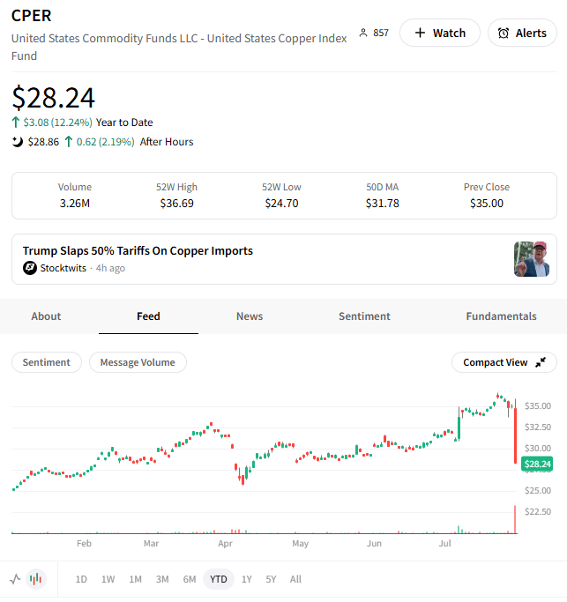Click the collapse arrows icon in Compact View
This screenshot has height=602, width=567.
[x=541, y=362]
